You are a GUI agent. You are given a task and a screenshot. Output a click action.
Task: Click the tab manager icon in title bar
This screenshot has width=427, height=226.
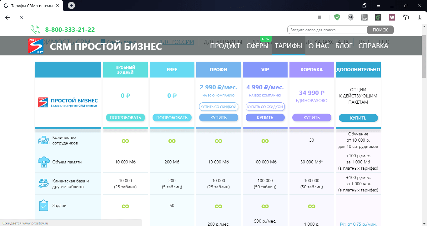[x=364, y=6]
